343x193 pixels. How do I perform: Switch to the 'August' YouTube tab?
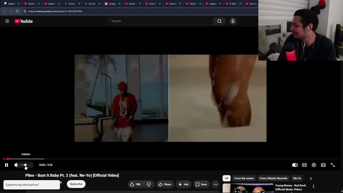click(213, 4)
